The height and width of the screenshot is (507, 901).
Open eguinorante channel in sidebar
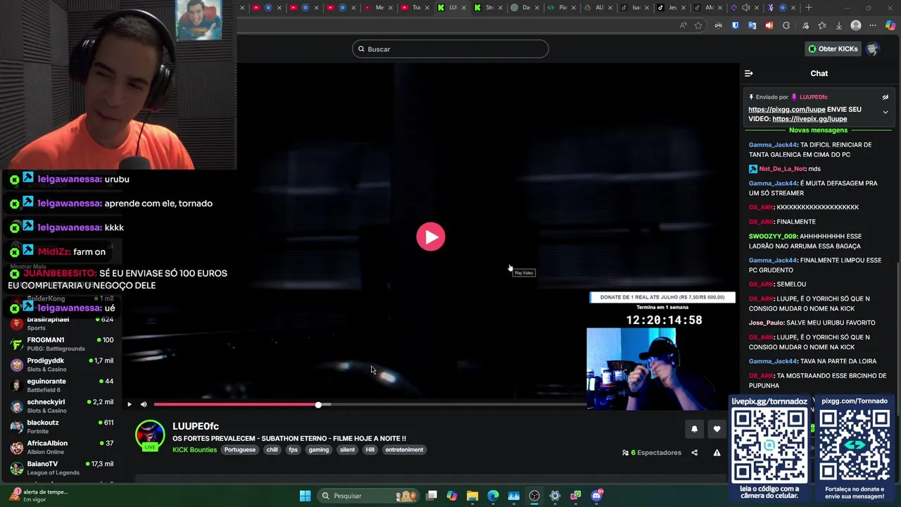tap(62, 385)
